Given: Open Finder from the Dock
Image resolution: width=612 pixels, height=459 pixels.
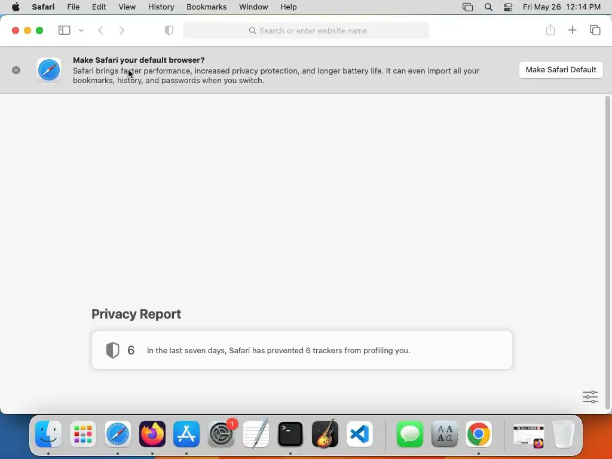Looking at the screenshot, I should pos(48,434).
